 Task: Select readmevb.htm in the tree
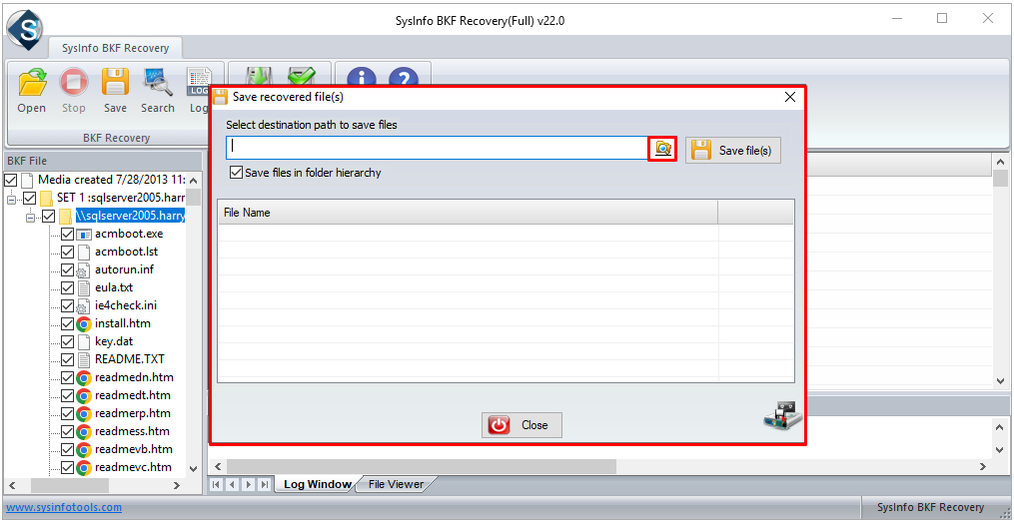133,450
